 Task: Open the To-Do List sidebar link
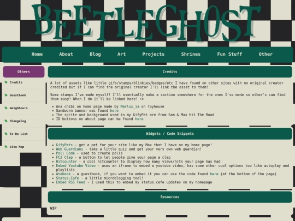pyautogui.click(x=19, y=134)
